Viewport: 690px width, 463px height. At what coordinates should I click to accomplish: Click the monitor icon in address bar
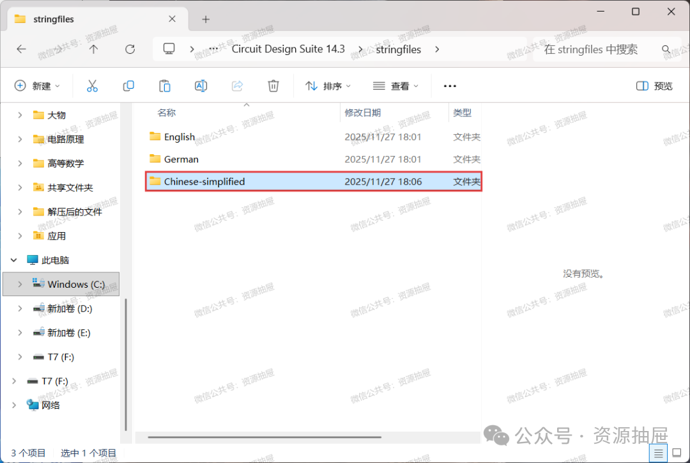click(169, 49)
